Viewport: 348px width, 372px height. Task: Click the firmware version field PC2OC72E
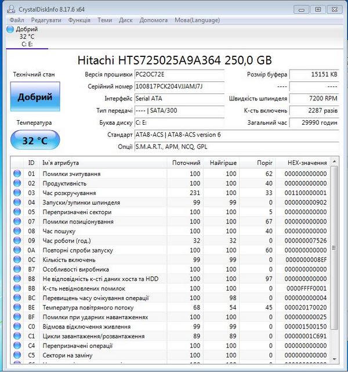click(179, 74)
